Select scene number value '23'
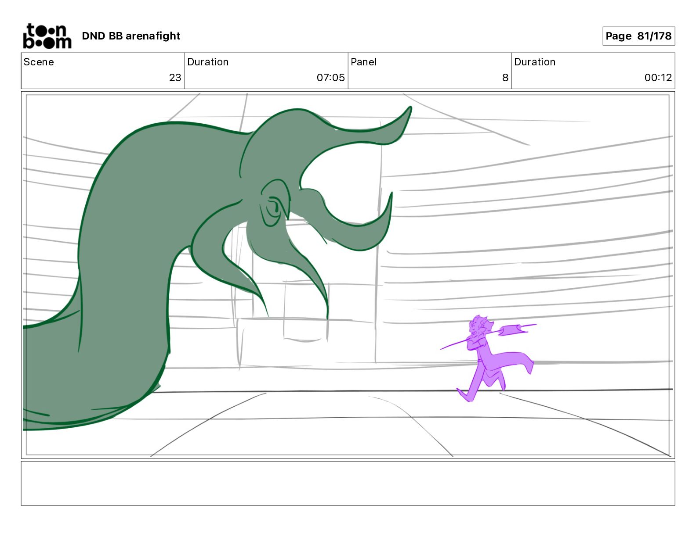Screen dimensions: 696x537 (175, 78)
